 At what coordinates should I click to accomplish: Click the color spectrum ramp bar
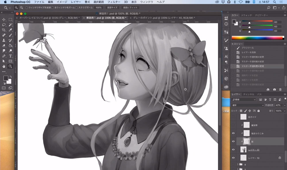(x=257, y=38)
